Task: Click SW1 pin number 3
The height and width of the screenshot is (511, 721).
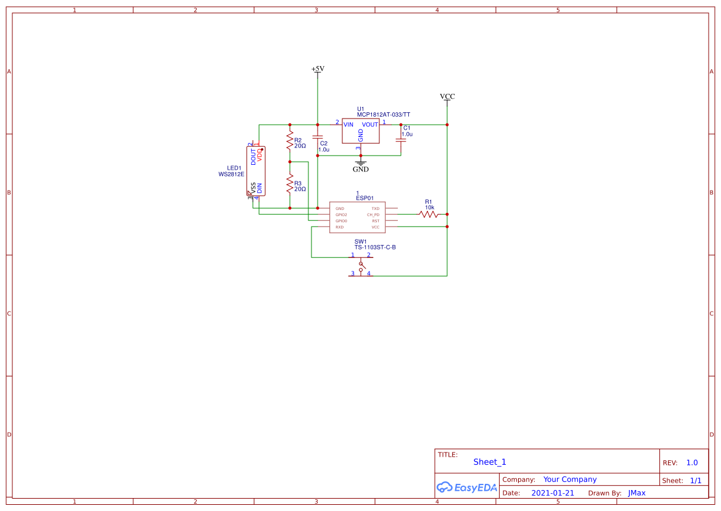Action: [x=353, y=273]
